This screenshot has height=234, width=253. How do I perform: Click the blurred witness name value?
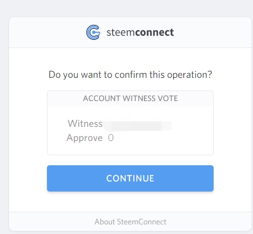(138, 126)
